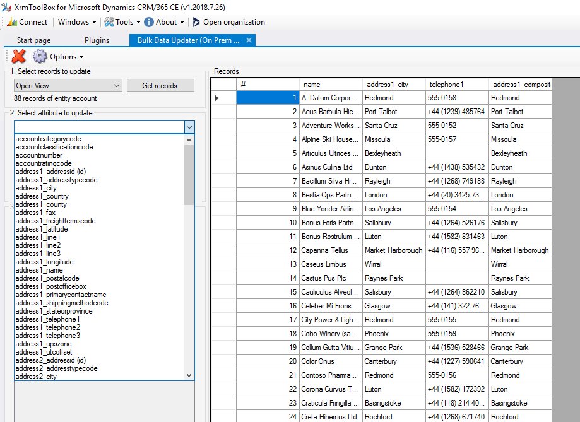Screen dimensions: 580x422
Task: Choose address1_name attribute
Action: (39, 270)
